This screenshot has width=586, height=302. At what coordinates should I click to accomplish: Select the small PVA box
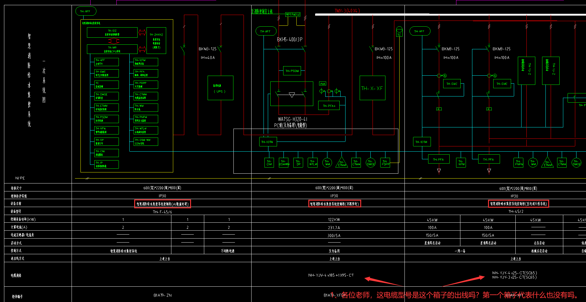(x=322, y=84)
